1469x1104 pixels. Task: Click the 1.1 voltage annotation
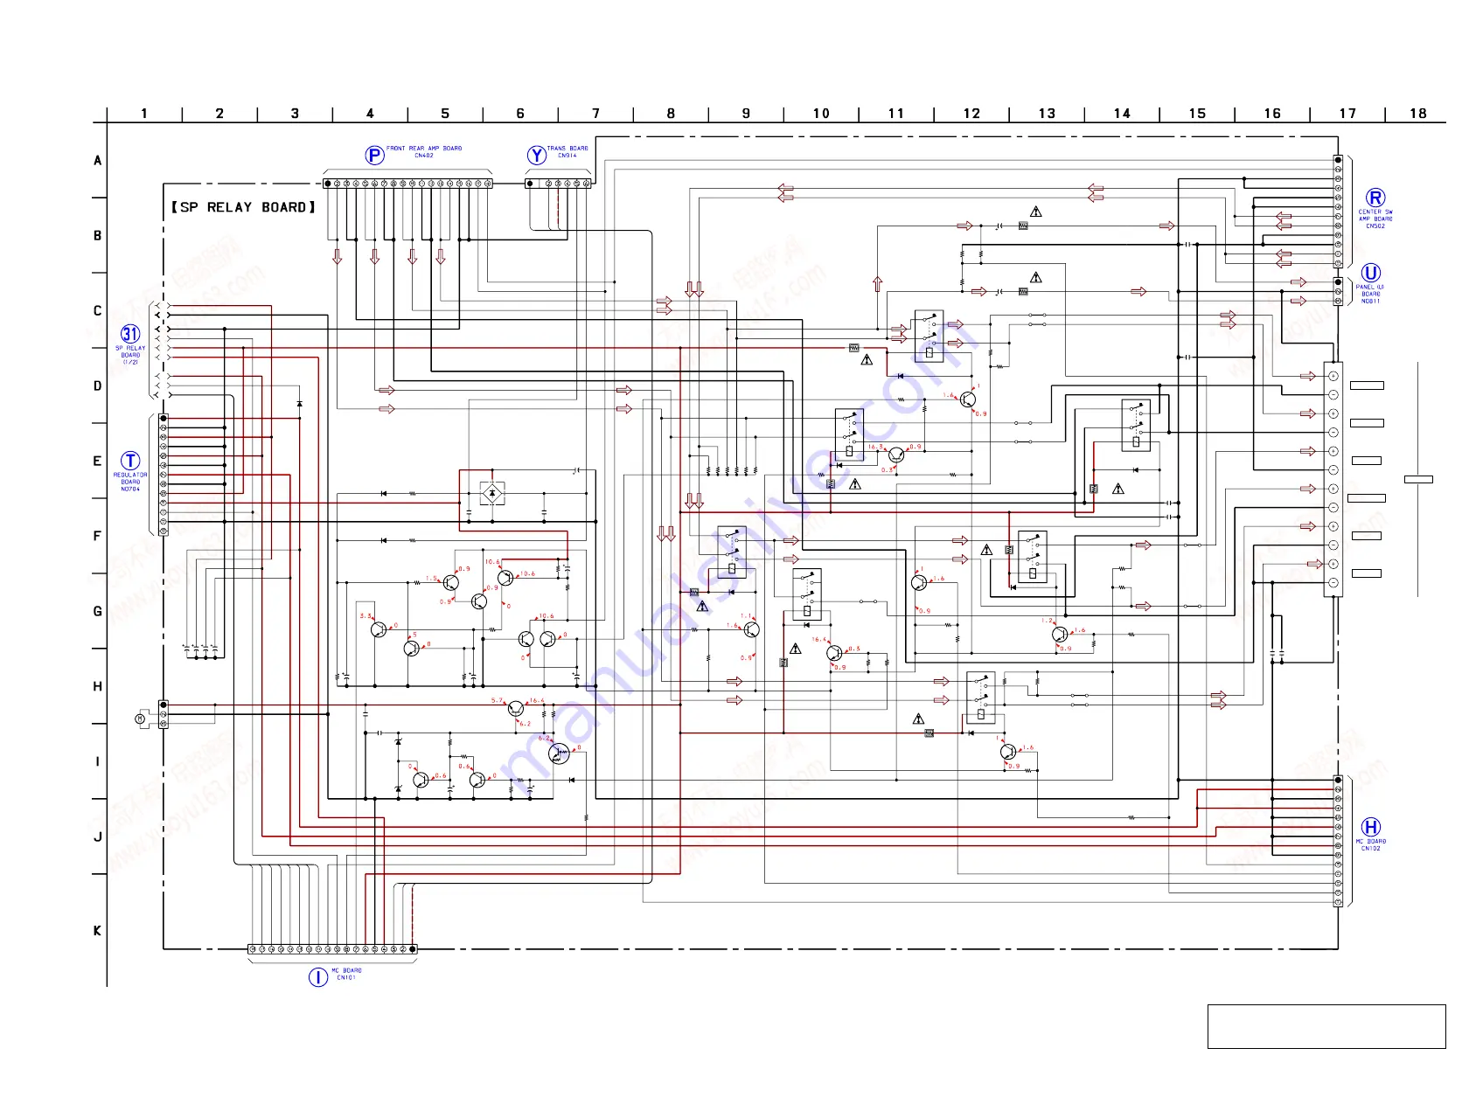[746, 616]
